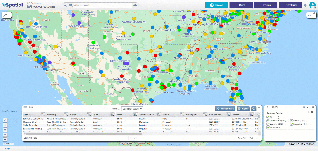The height and width of the screenshot is (151, 318).
Task: Open the legend panel icon at top right
Action: coord(310,15)
